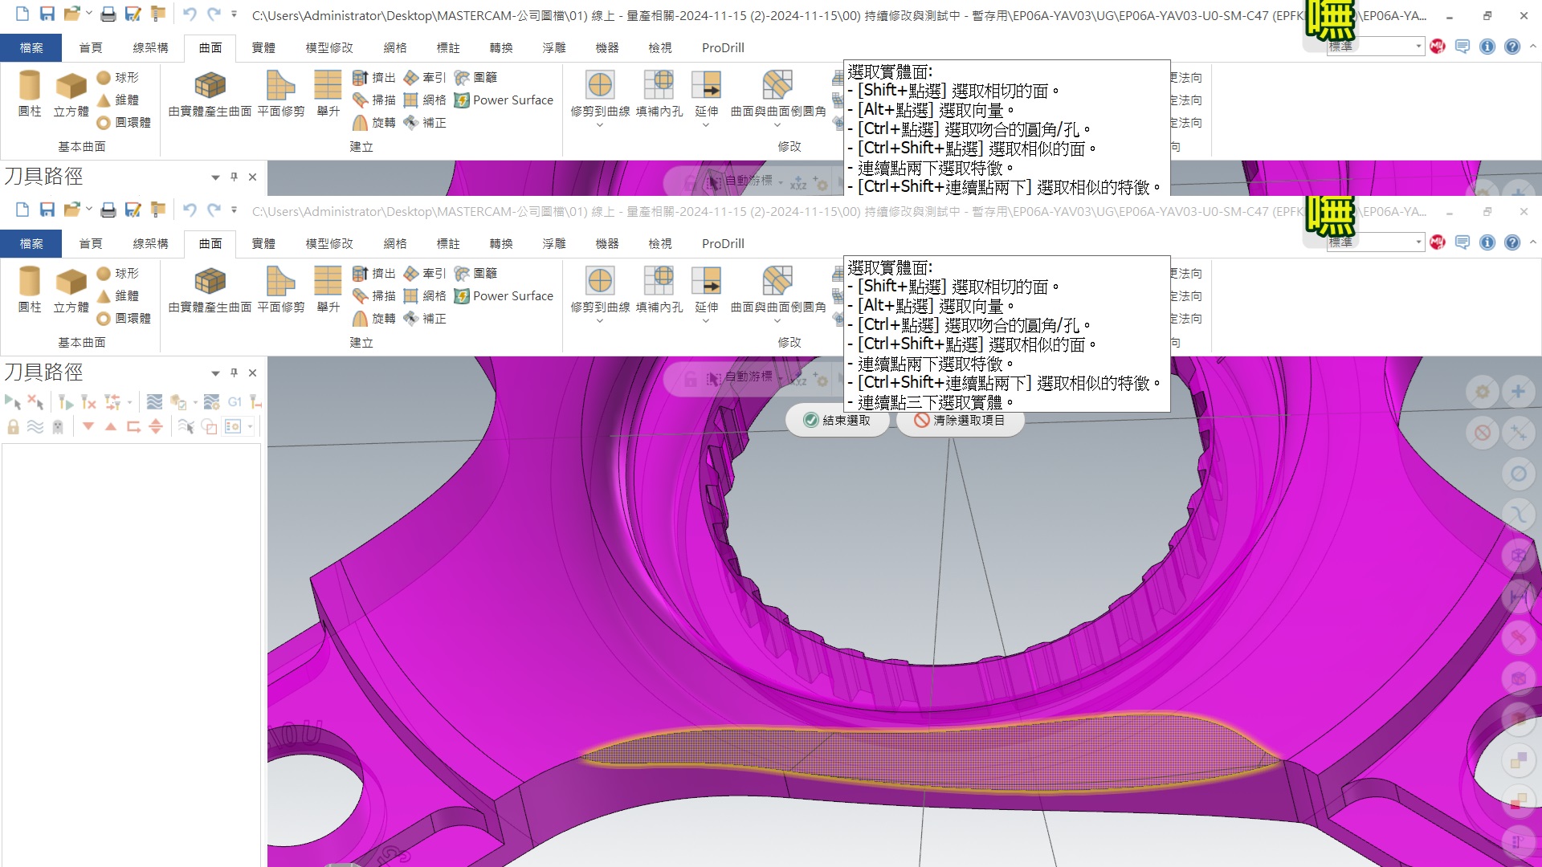Viewport: 1542px width, 867px height.
Task: Open the 自動游標 dropdown arrow
Action: tap(781, 377)
